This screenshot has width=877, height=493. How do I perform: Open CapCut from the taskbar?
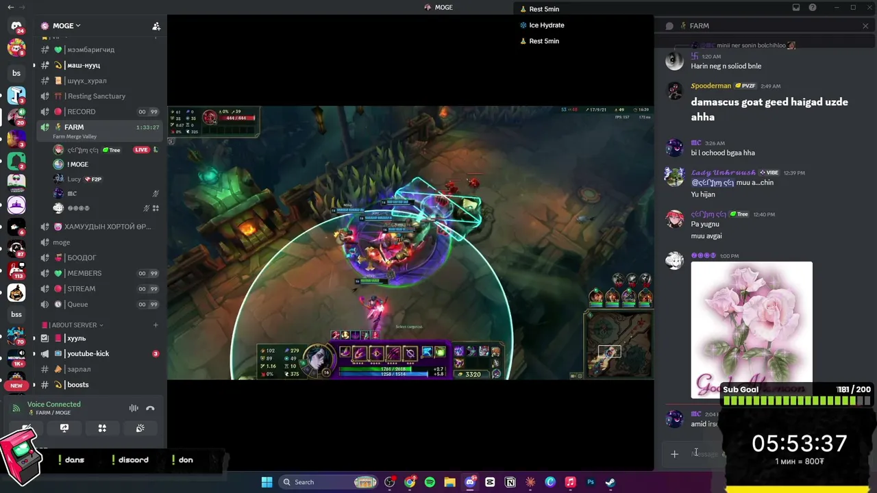tap(490, 482)
